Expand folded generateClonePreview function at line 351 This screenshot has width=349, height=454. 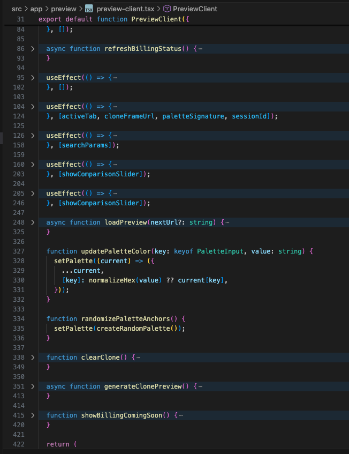33,386
